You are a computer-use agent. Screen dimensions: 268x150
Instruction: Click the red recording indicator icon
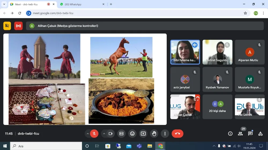pyautogui.click(x=18, y=26)
